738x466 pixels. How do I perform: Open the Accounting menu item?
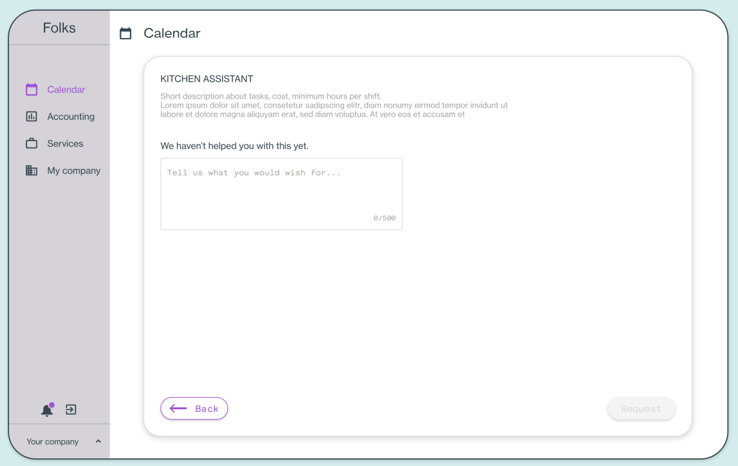(70, 117)
